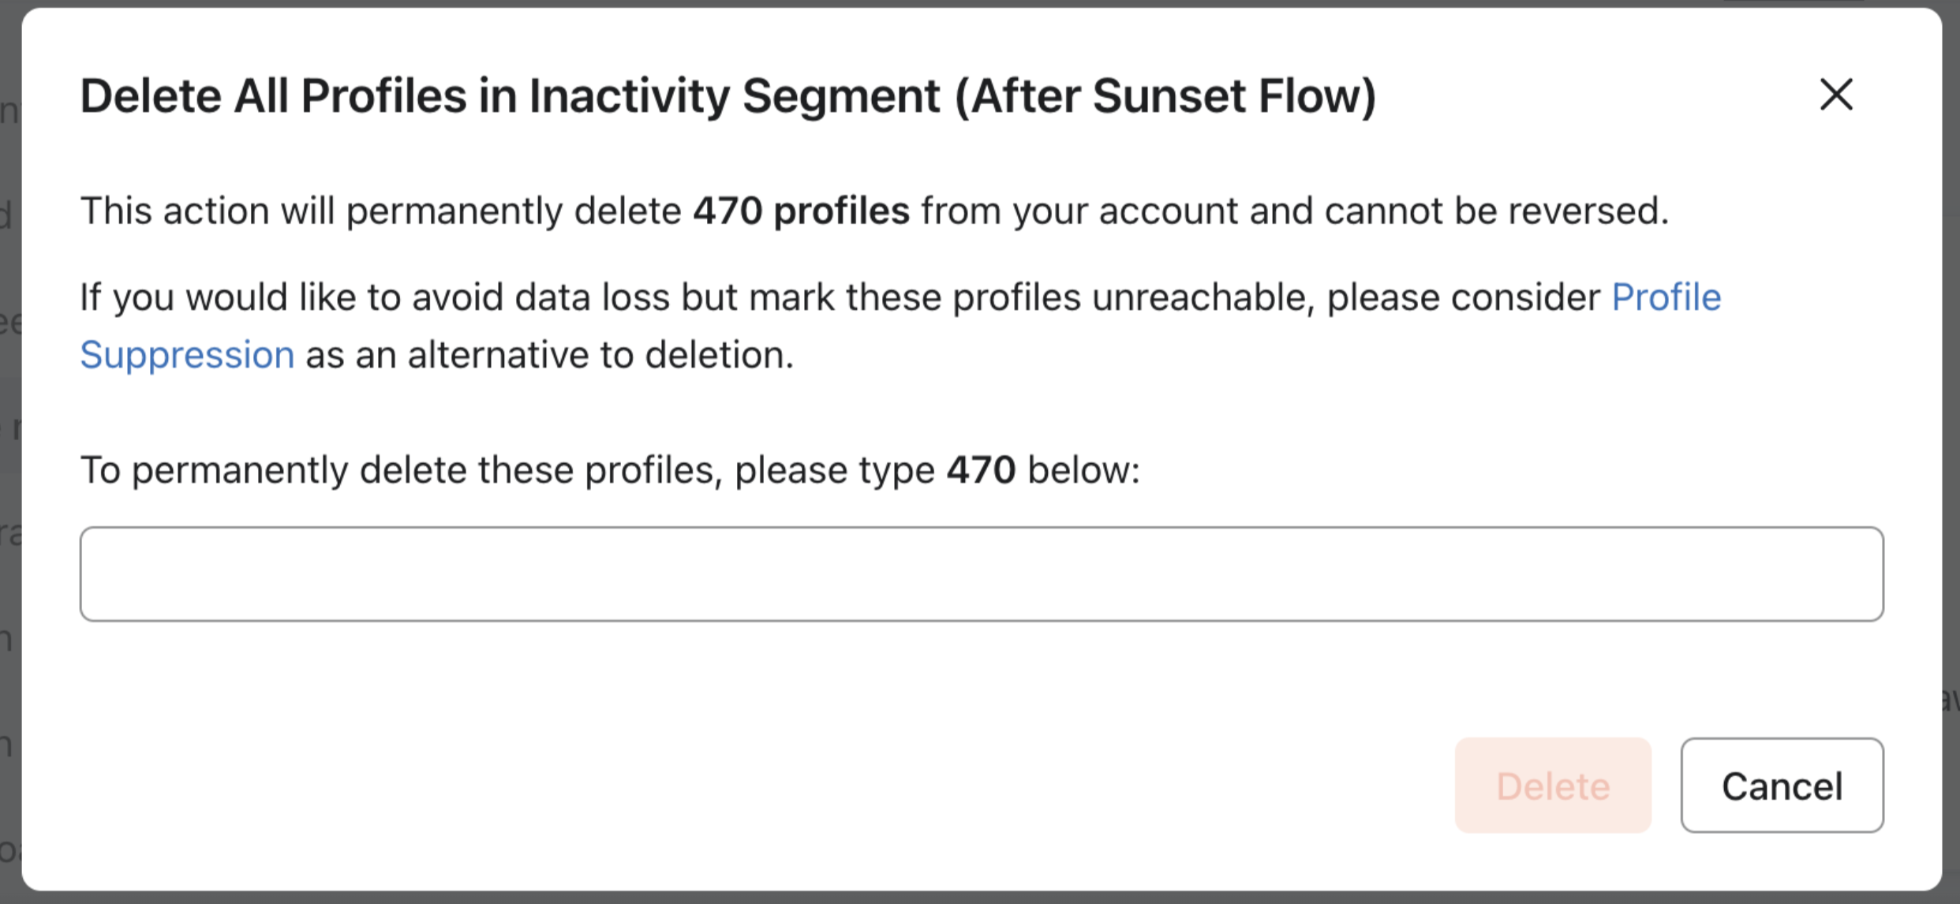1960x904 pixels.
Task: Click the X icon in dialog header
Action: [1835, 95]
